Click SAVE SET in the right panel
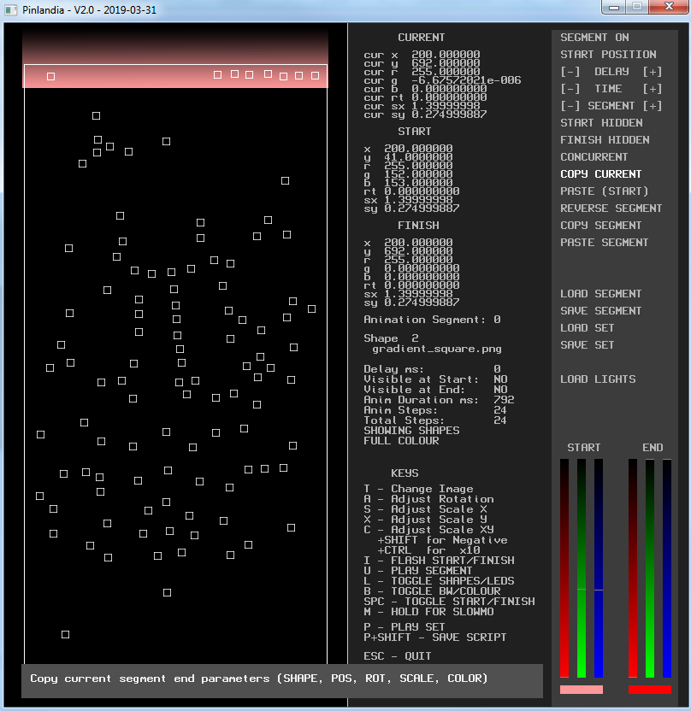Screen dimensions: 691x711 (x=588, y=345)
